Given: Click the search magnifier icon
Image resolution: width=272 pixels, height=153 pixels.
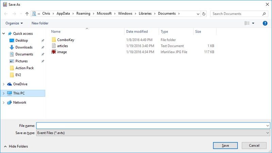Looking at the screenshot, I should tap(264, 14).
